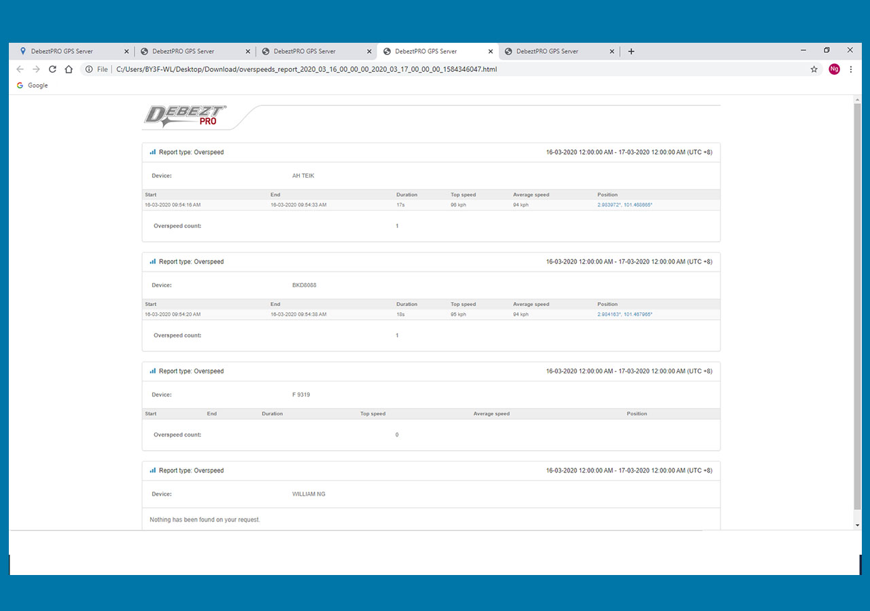Select the currently active report tab
The width and height of the screenshot is (870, 611).
[438, 51]
